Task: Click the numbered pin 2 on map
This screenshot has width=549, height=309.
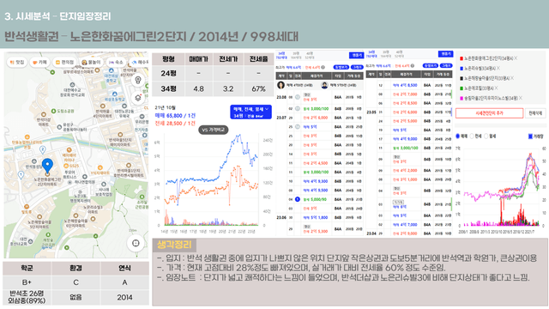Action: click(43, 150)
